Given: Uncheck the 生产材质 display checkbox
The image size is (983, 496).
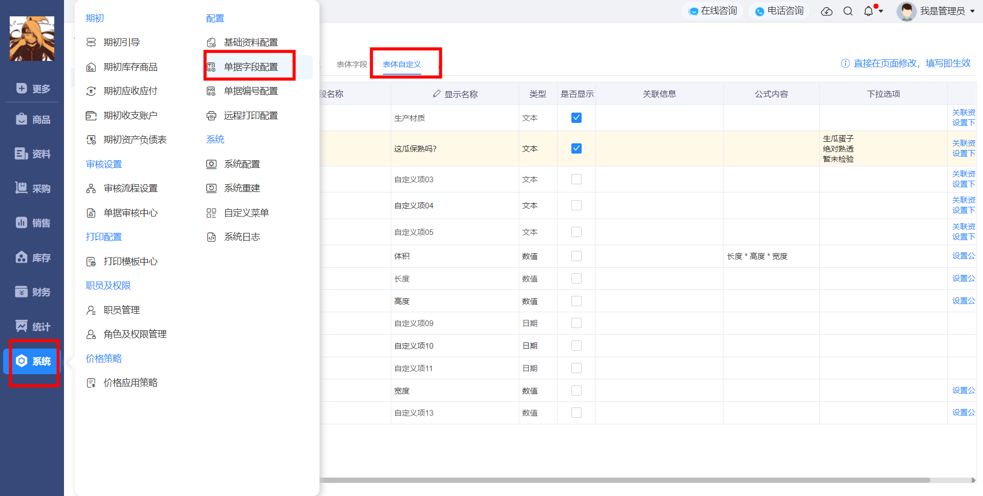Looking at the screenshot, I should tap(576, 118).
